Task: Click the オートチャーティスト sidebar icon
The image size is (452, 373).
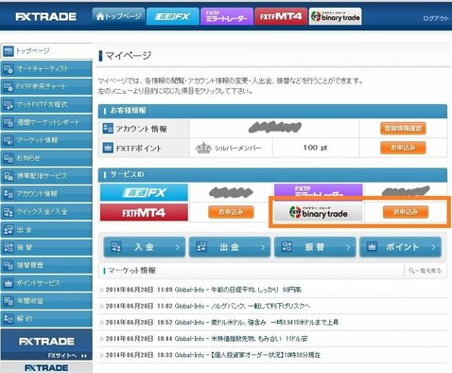Action: coord(9,68)
